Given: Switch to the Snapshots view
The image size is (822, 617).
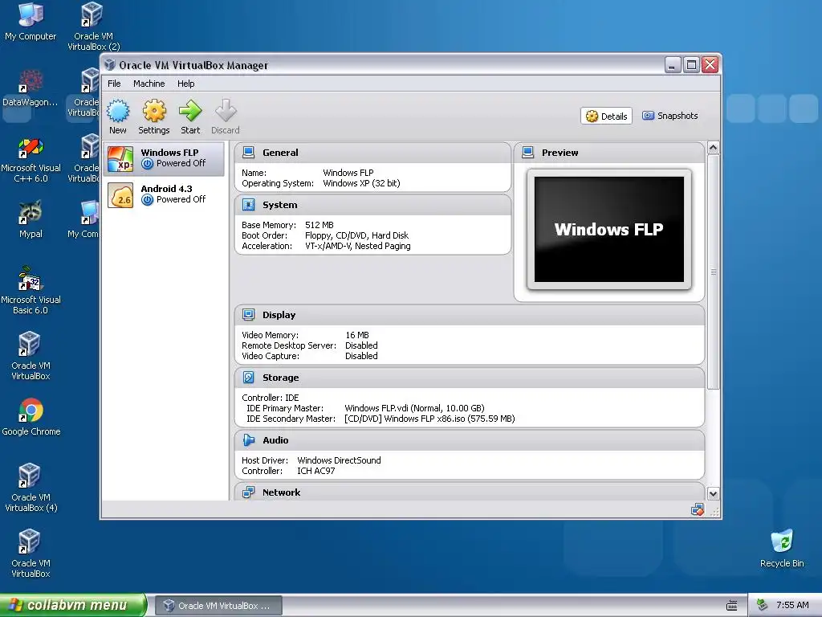Looking at the screenshot, I should tap(670, 116).
